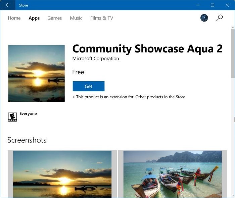Open the user account avatar
Viewport: 235px width, 198px height.
(204, 18)
